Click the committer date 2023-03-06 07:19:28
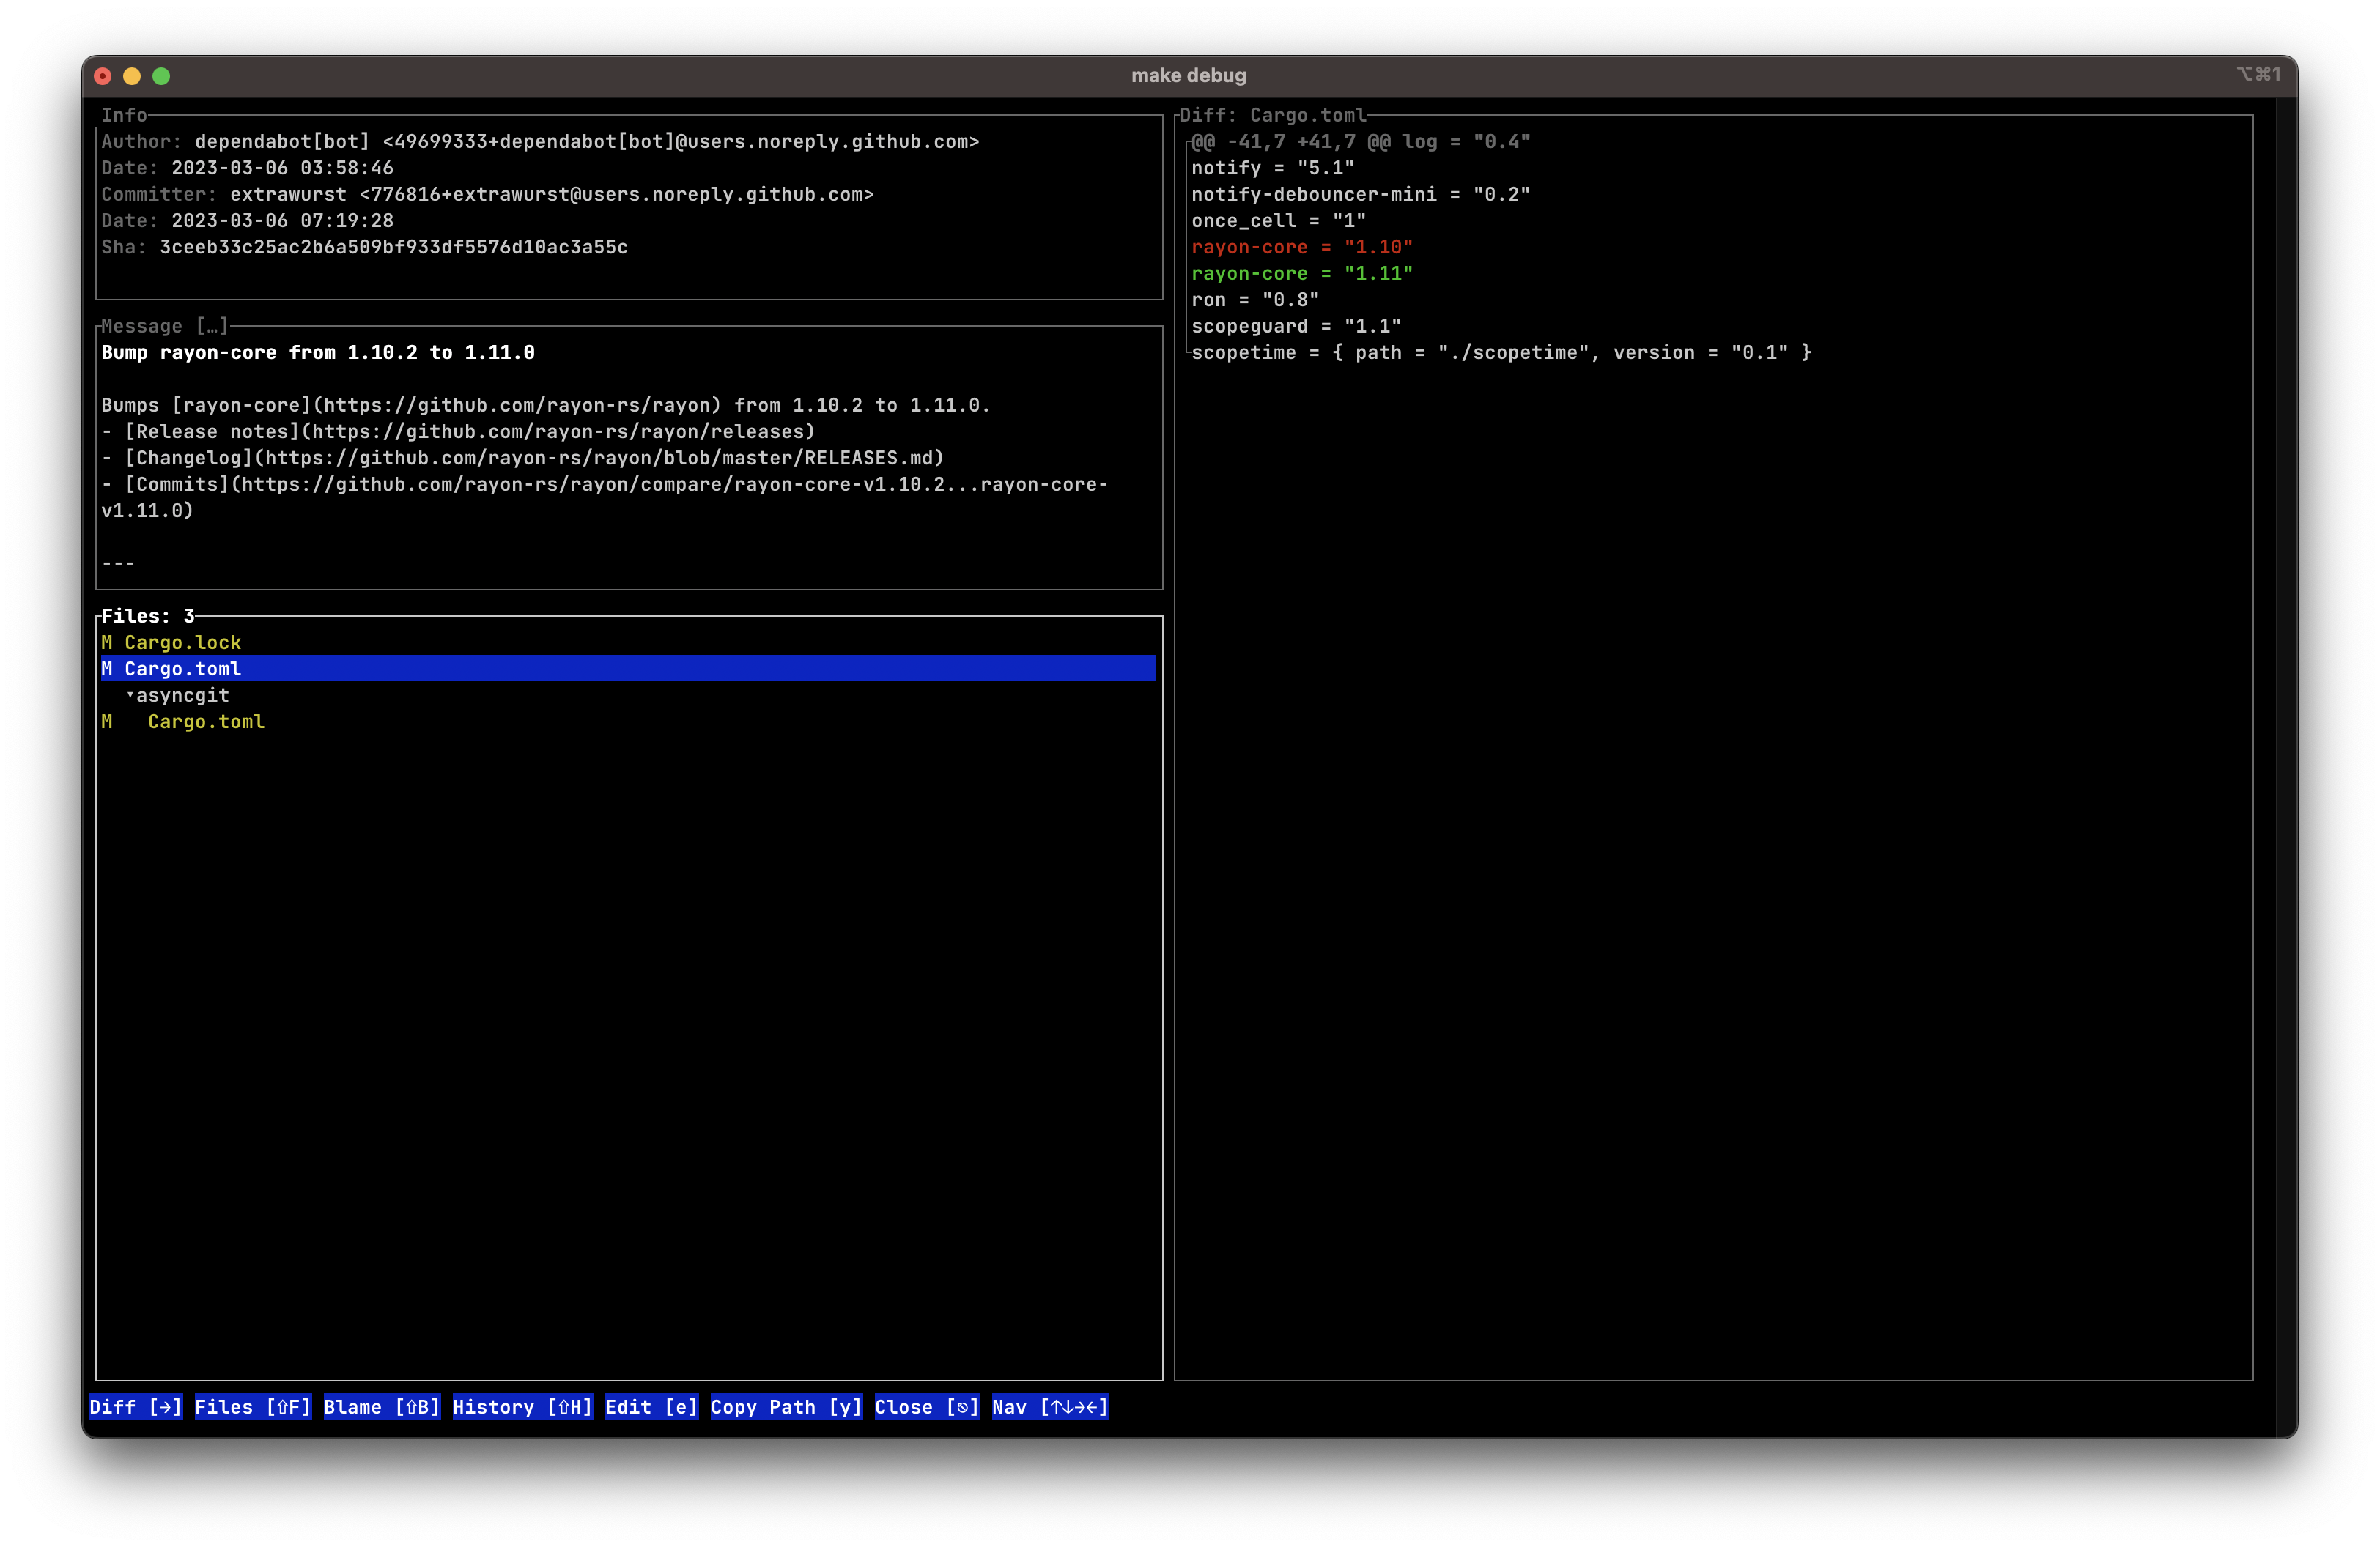 coord(282,220)
